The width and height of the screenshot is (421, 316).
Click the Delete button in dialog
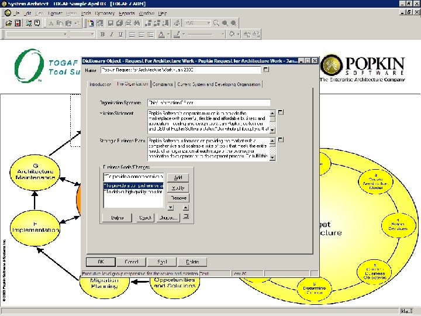tap(192, 262)
